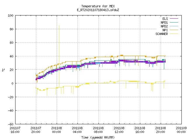Click the x-axis label 201109 00:00
Image resolution: width=187 pixels, height=140 pixels.
click(181, 130)
